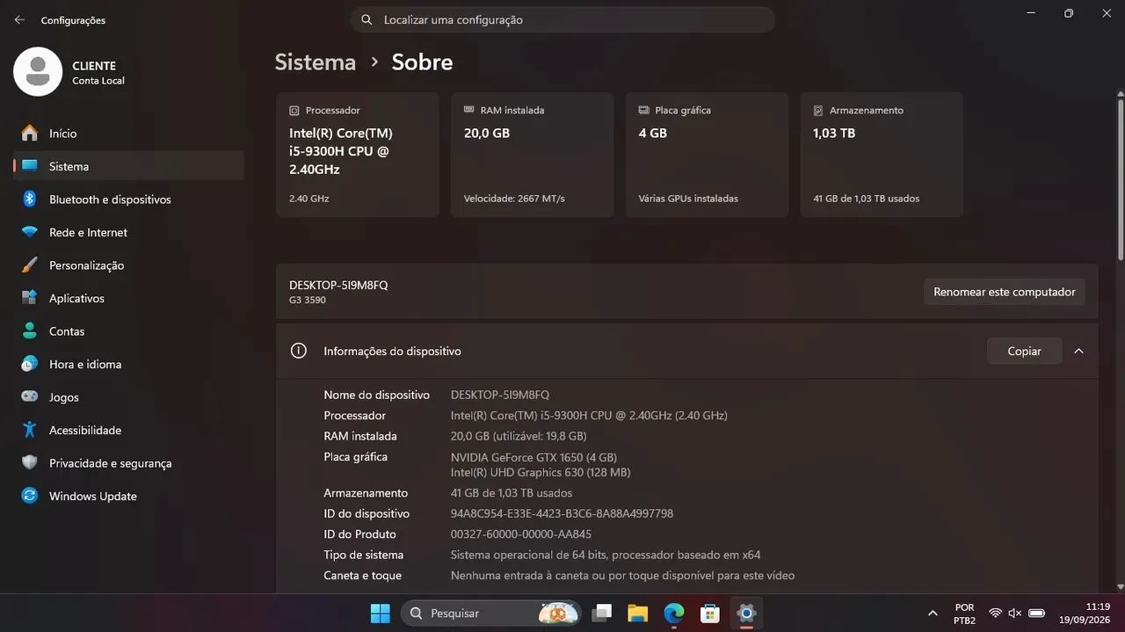This screenshot has height=632, width=1125.
Task: Click the Jogos controller icon
Action: 30,396
